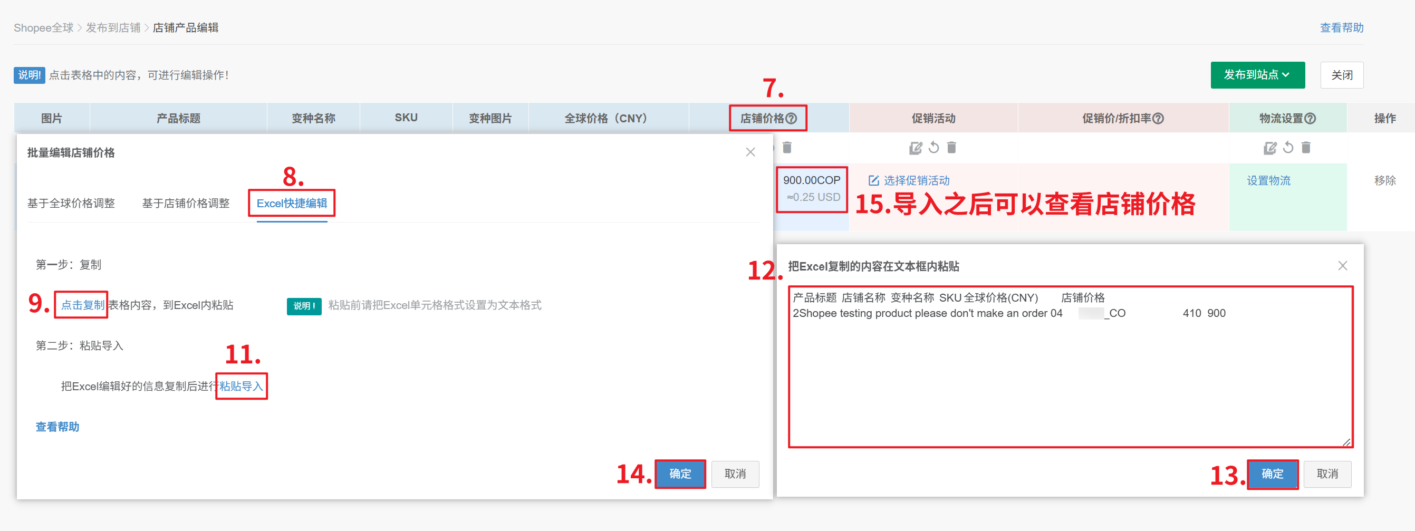The height and width of the screenshot is (531, 1415).
Task: Click the batch edit icon under 物流设置 column
Action: (x=1270, y=147)
